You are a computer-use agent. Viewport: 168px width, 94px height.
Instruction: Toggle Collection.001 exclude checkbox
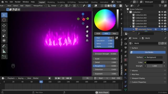[159, 15]
